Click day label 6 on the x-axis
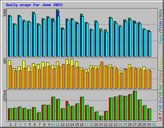This screenshot has width=164, height=128. (35, 124)
